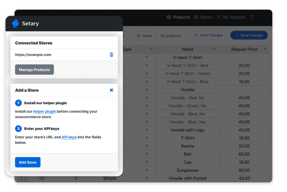Tick the checkbox for row 66
Screen dimensions: 287x192
(23, 178)
